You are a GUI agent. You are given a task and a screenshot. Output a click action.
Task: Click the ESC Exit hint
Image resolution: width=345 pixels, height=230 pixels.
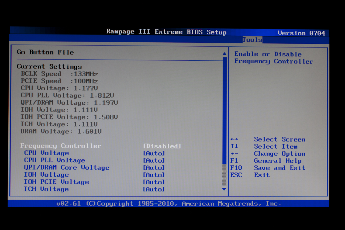tap(250, 175)
